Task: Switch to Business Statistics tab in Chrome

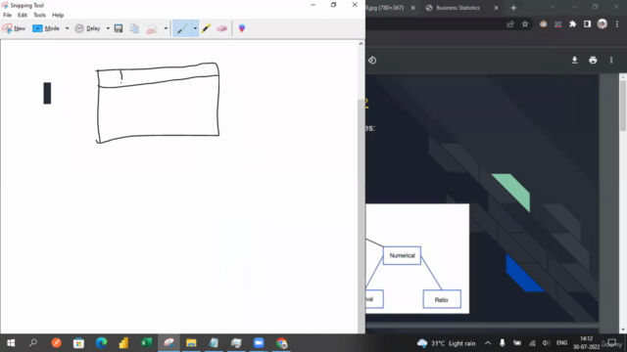Action: pyautogui.click(x=458, y=8)
